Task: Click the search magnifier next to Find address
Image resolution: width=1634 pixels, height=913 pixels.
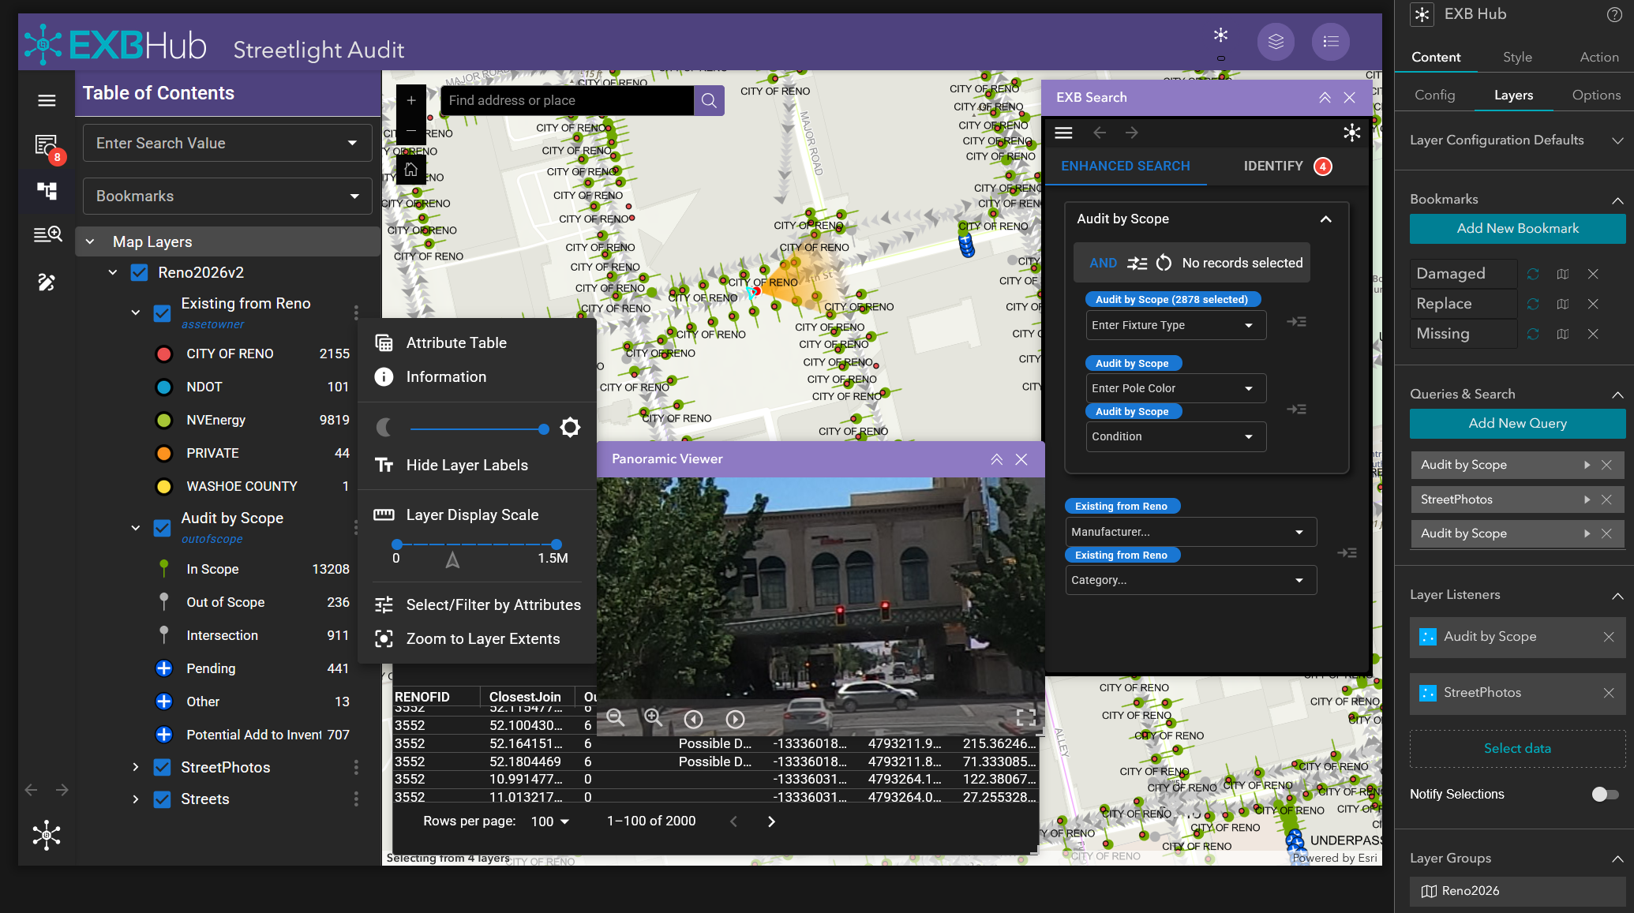Action: [x=709, y=101]
